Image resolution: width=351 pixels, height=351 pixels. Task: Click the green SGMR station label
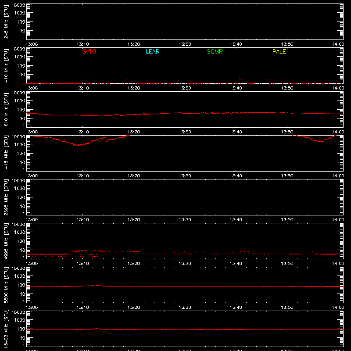215,51
